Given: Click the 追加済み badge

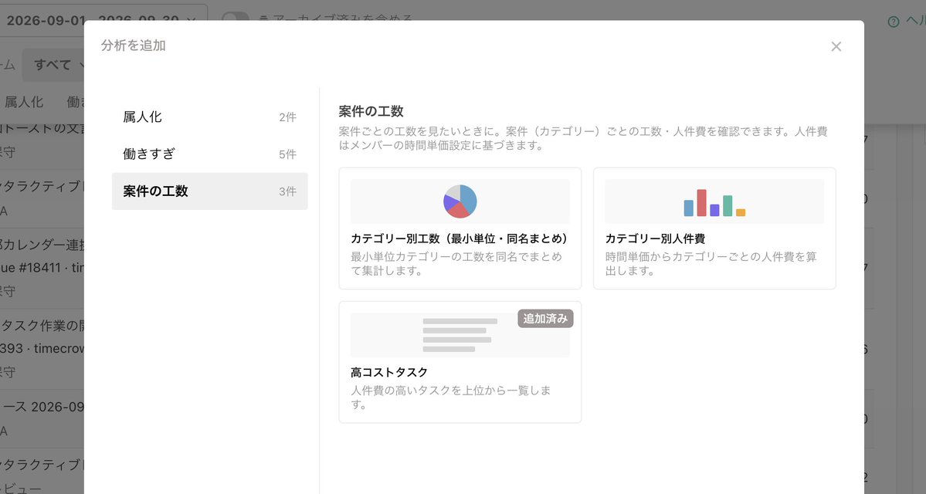Looking at the screenshot, I should point(545,319).
